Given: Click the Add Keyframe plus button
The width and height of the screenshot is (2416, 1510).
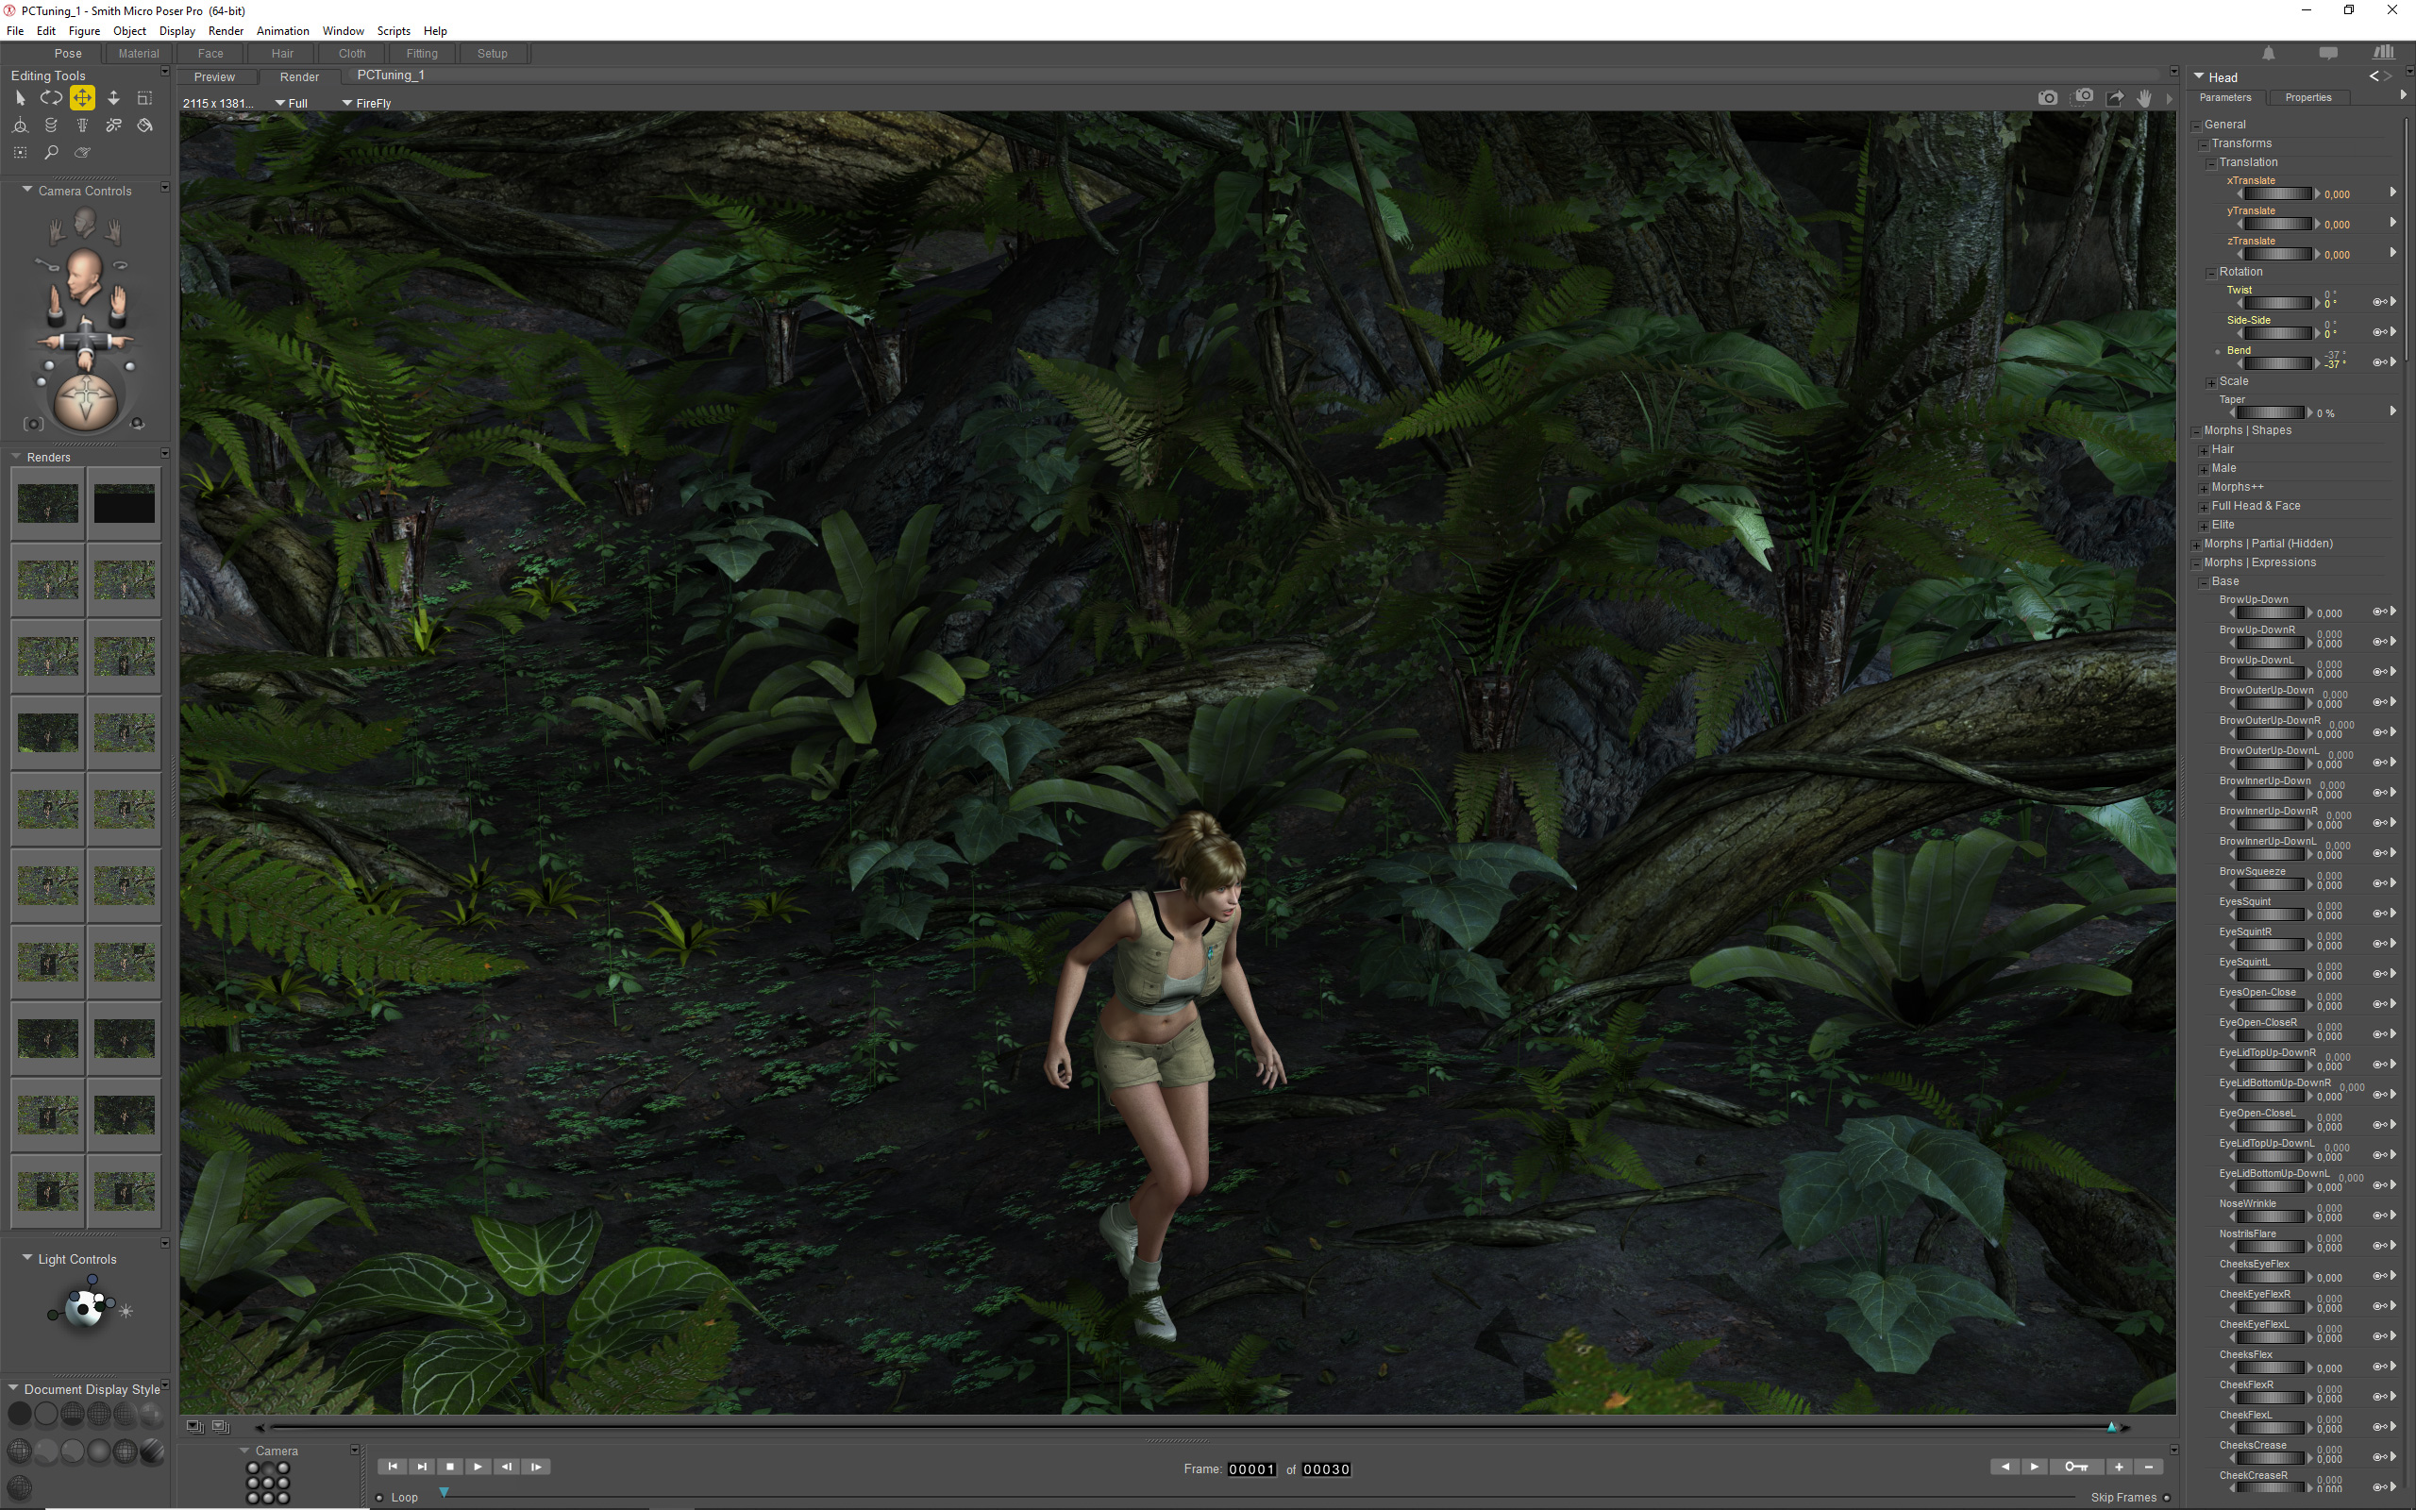Looking at the screenshot, I should 2119,1467.
